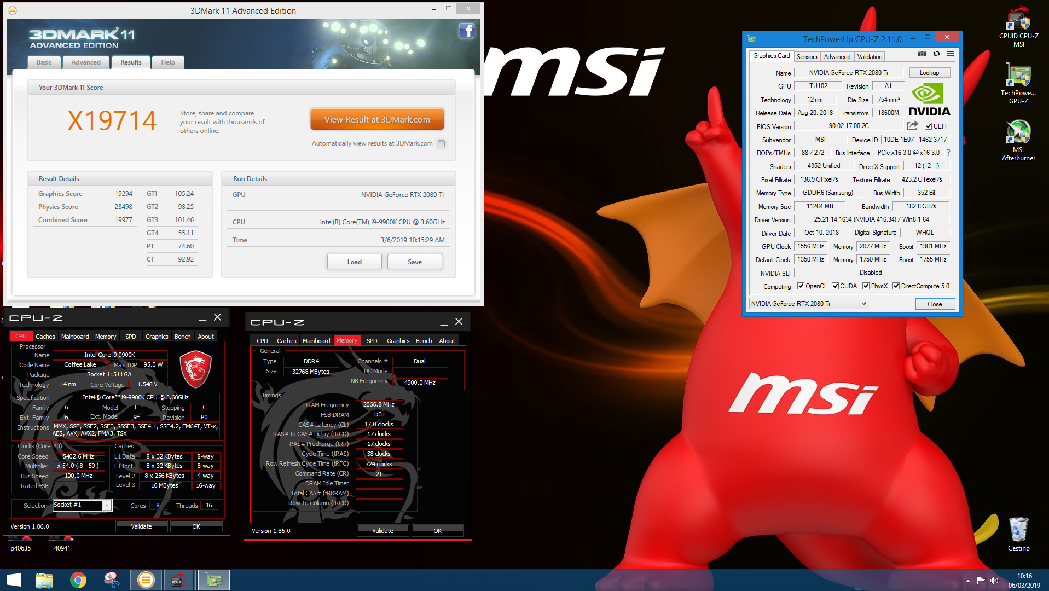The width and height of the screenshot is (1049, 591).
Task: Toggle the DirectCompute 5.0 checkbox
Action: pos(896,286)
